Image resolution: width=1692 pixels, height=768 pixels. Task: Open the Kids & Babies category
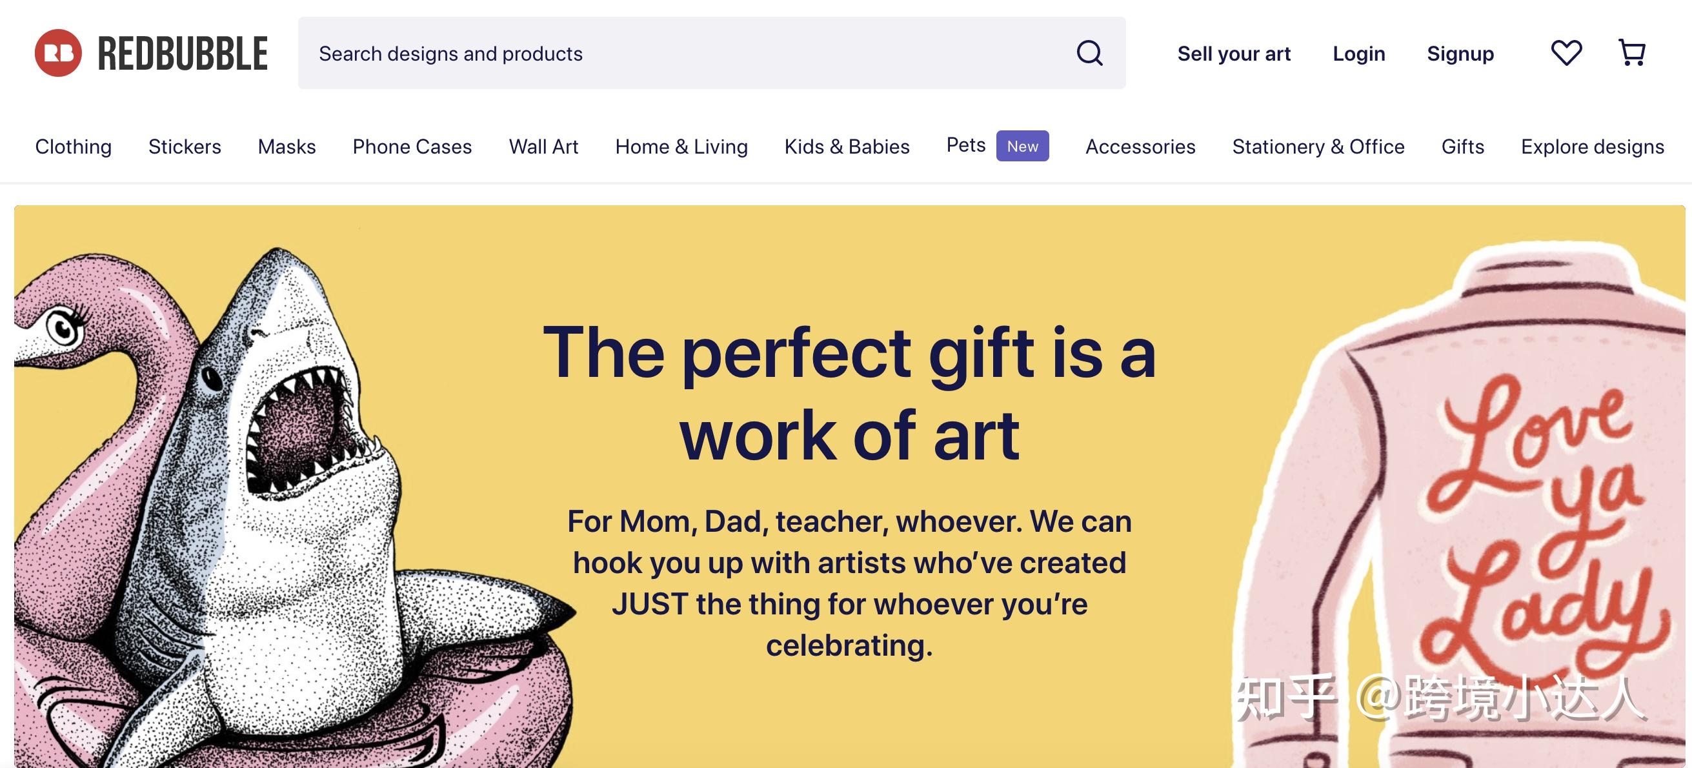coord(847,147)
